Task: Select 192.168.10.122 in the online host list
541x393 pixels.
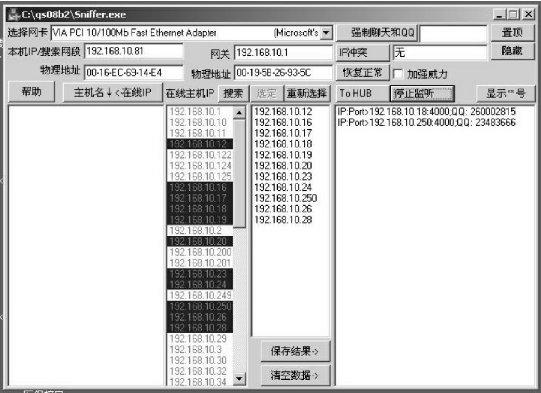Action: pyautogui.click(x=200, y=155)
